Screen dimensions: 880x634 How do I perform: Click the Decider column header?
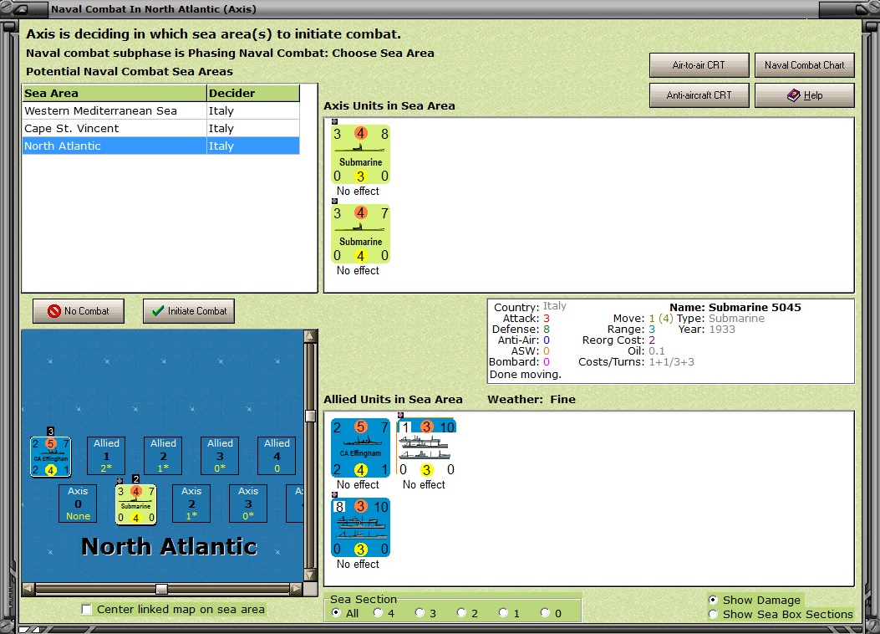(x=253, y=93)
